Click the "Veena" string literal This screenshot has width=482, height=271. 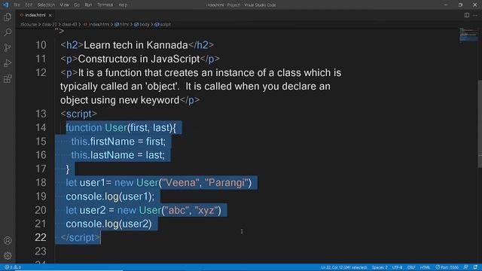tap(181, 182)
